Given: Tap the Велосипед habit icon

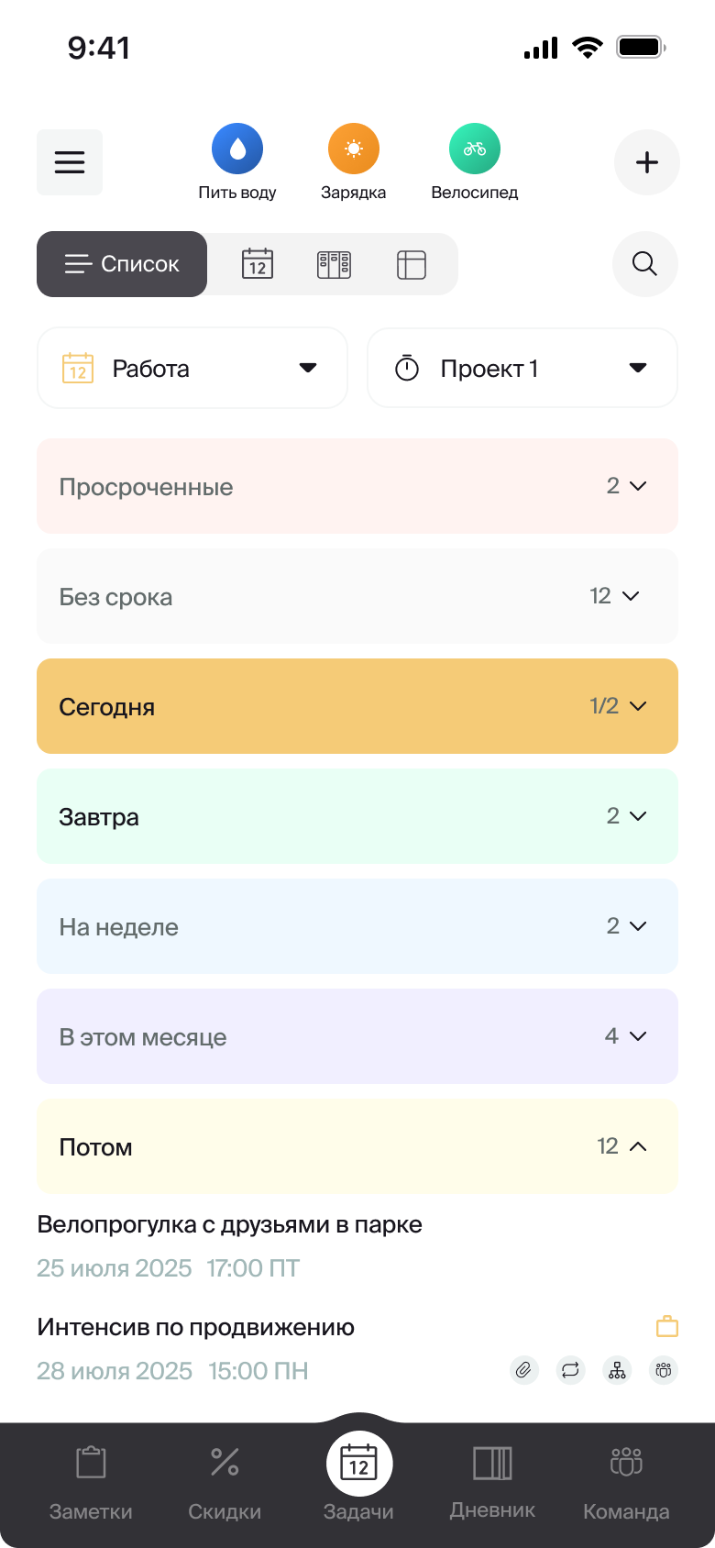Looking at the screenshot, I should [475, 149].
